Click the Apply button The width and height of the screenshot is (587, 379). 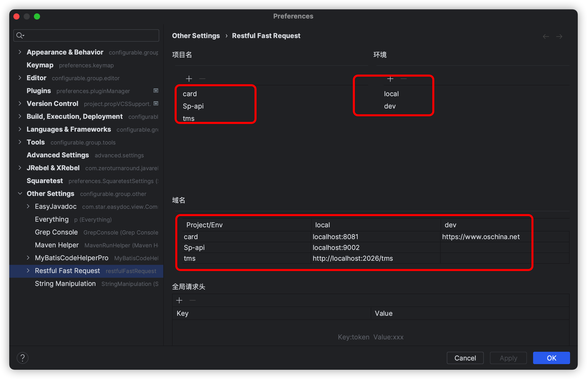(508, 358)
